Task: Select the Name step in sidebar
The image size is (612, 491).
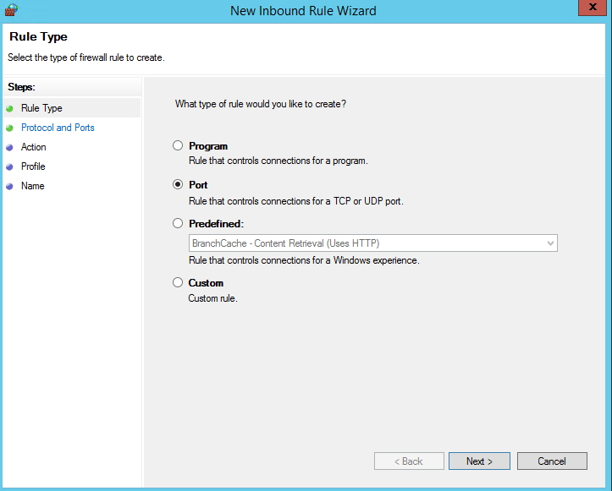Action: (x=33, y=186)
